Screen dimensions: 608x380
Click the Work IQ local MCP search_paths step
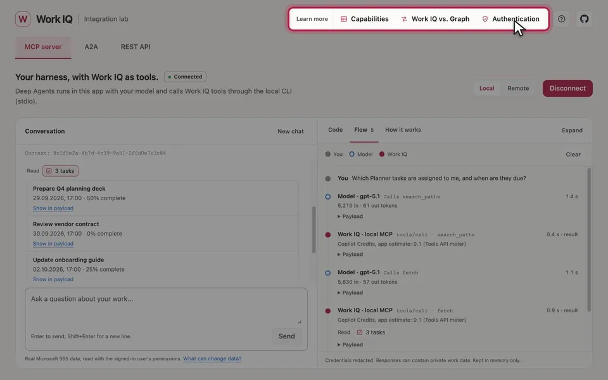click(x=406, y=234)
